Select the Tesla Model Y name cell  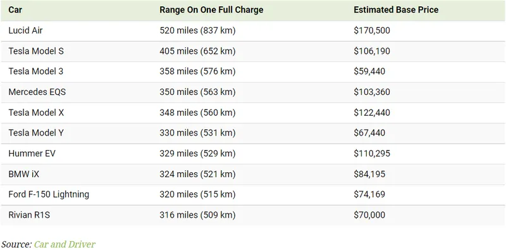tap(36, 133)
